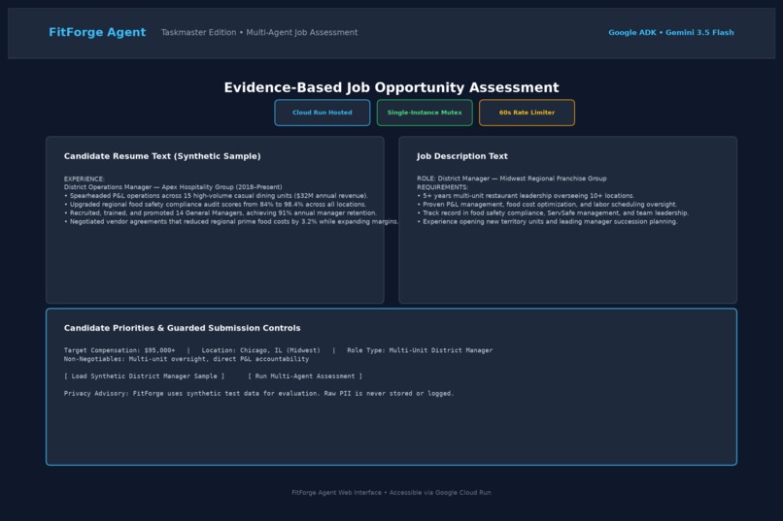Click the Non-Negotiables line
This screenshot has height=521, width=783.
(x=187, y=359)
